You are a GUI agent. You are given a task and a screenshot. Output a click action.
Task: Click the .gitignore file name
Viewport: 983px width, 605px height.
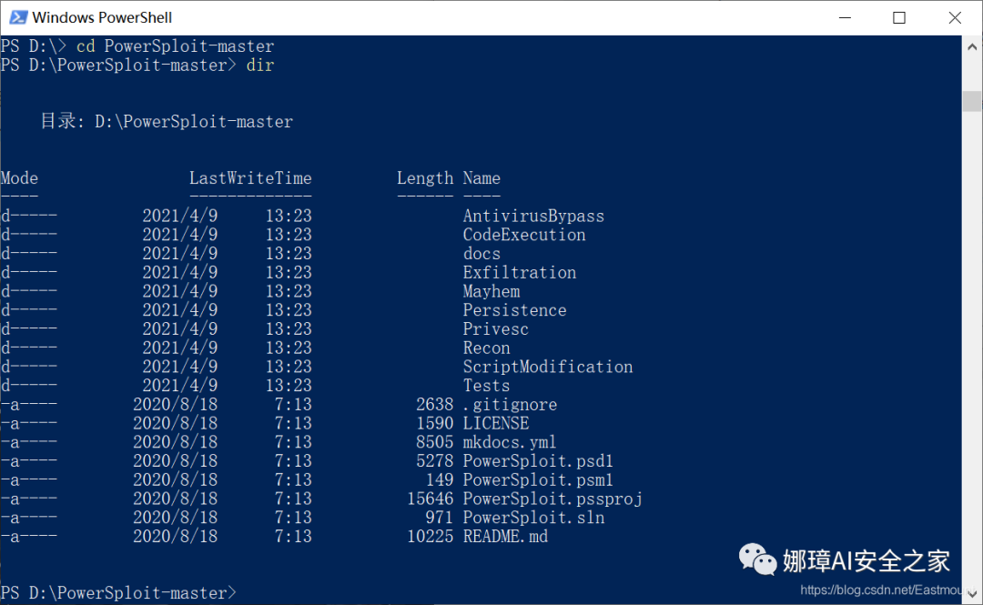click(x=510, y=404)
